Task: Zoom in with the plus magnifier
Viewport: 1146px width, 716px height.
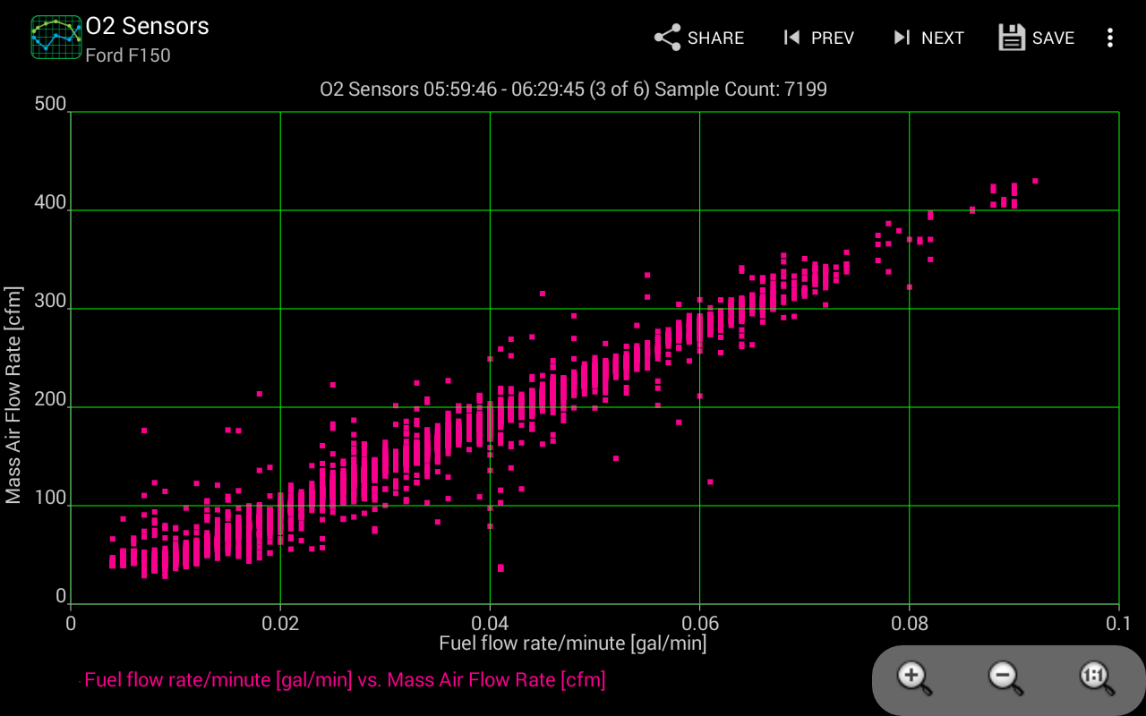Action: point(915,678)
